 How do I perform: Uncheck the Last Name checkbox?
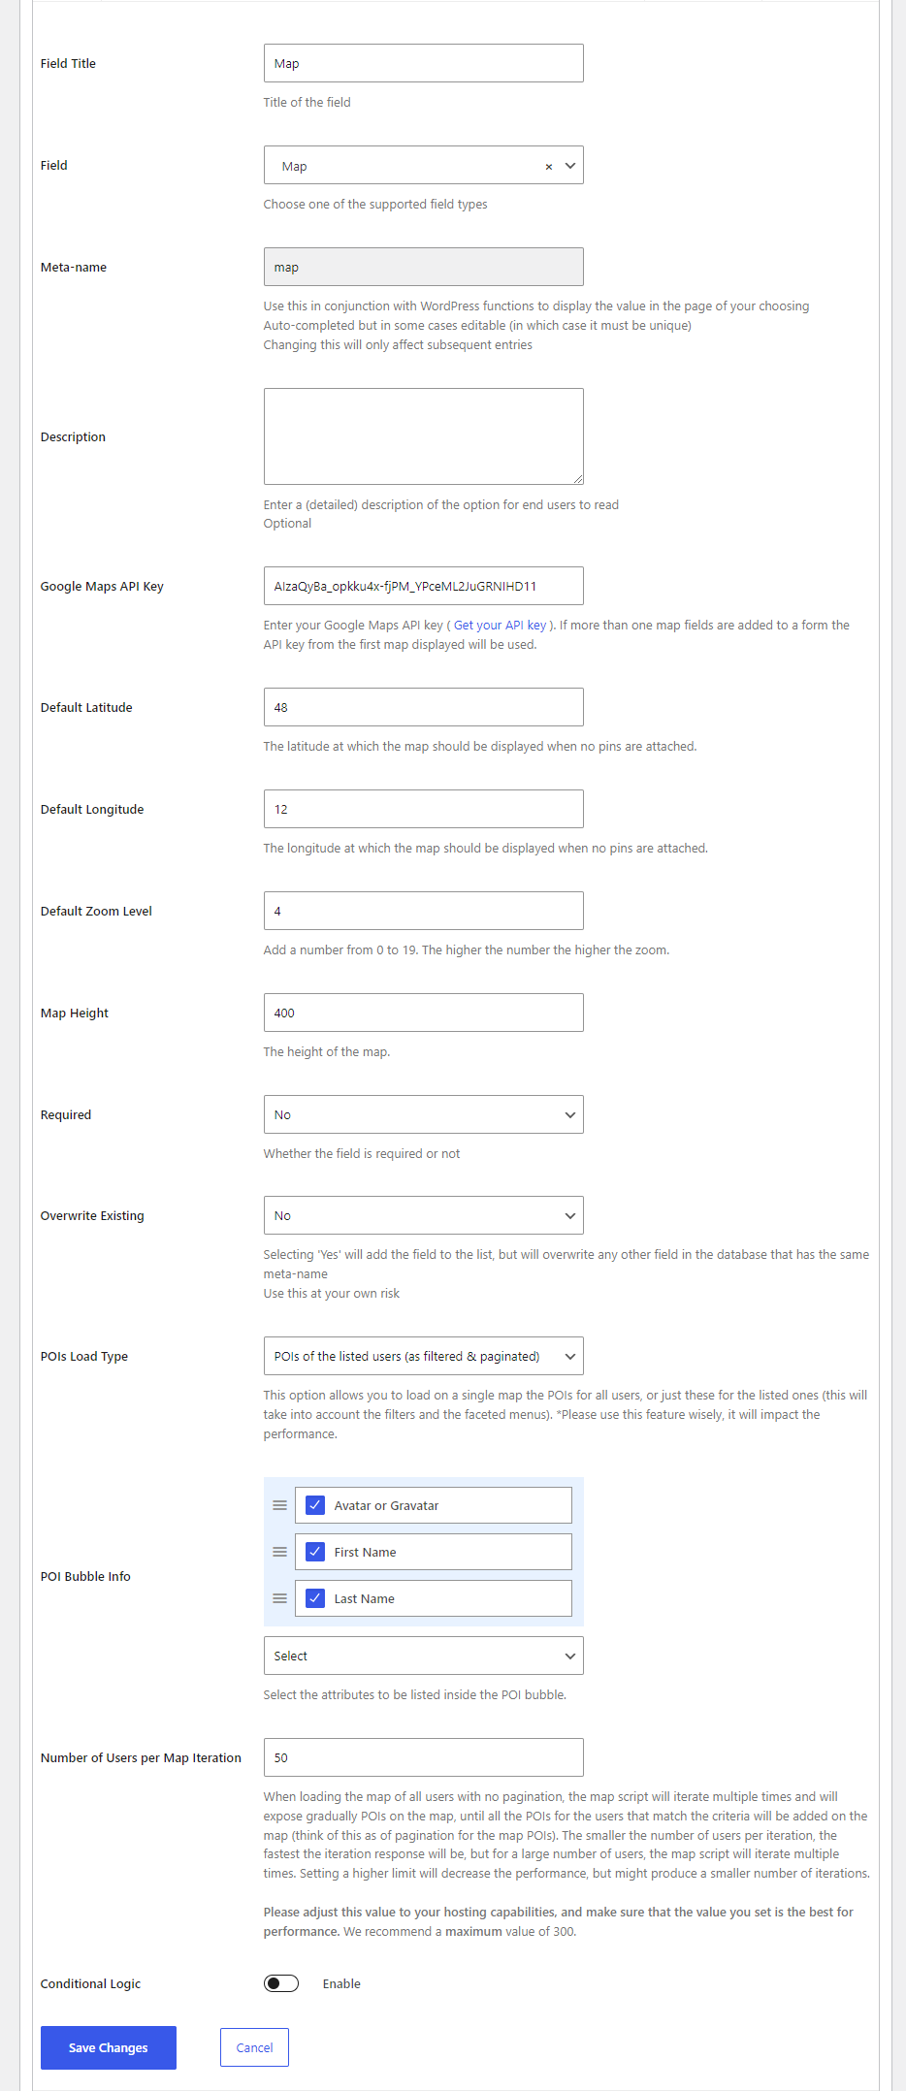click(x=315, y=1598)
